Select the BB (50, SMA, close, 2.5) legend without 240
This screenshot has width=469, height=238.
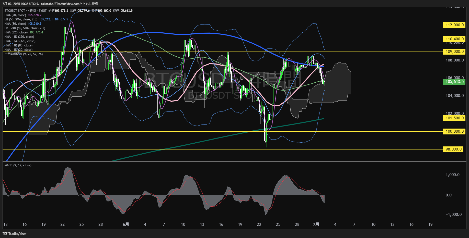pyautogui.click(x=21, y=19)
